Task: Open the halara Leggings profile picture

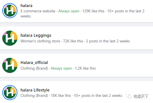Action: (x=10, y=38)
